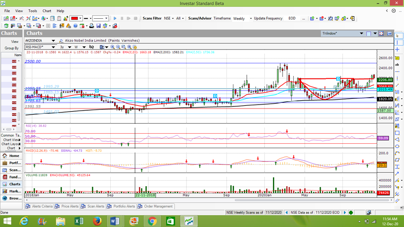Click the blue help question mark icon
The height and width of the screenshot is (227, 404).
tap(75, 26)
